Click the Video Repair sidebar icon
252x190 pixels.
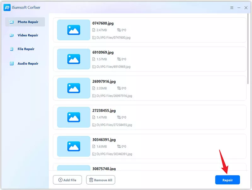pyautogui.click(x=12, y=35)
